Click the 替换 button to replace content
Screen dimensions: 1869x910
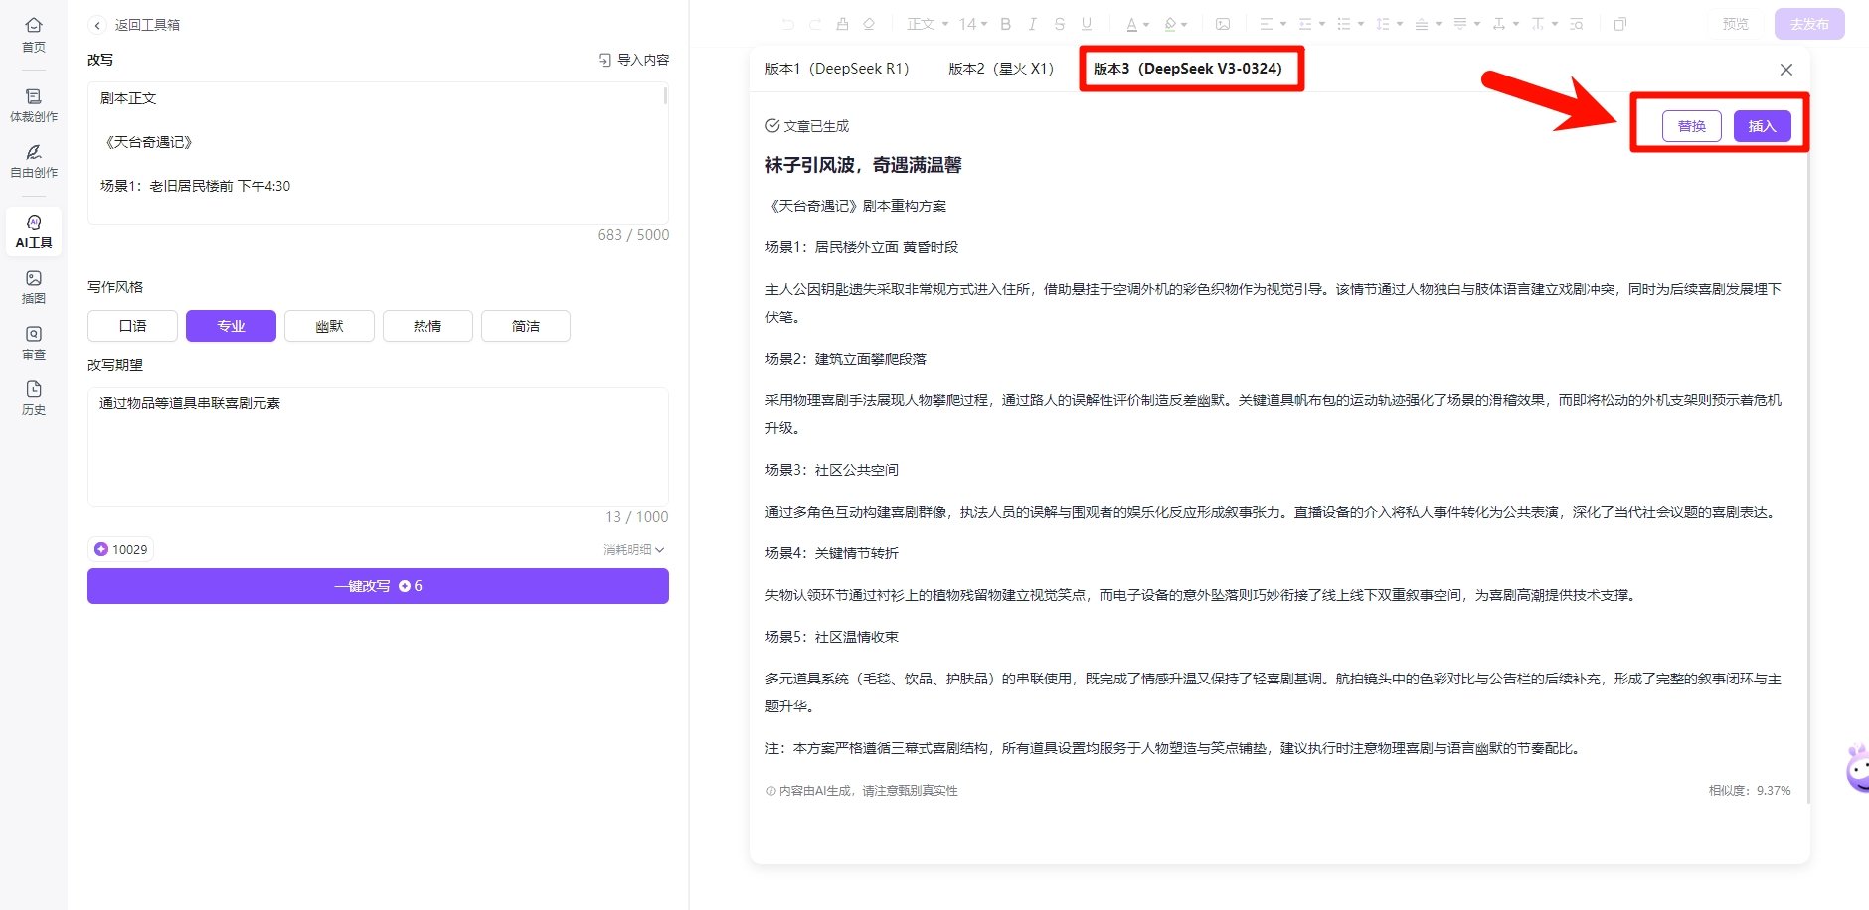point(1691,126)
